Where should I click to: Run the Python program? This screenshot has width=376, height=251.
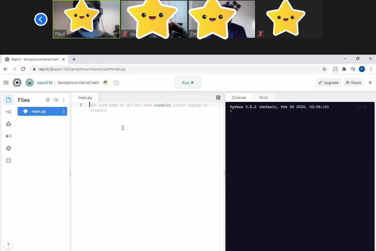point(188,82)
